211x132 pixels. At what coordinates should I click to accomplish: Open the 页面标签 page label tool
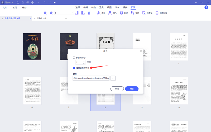pos(161,13)
